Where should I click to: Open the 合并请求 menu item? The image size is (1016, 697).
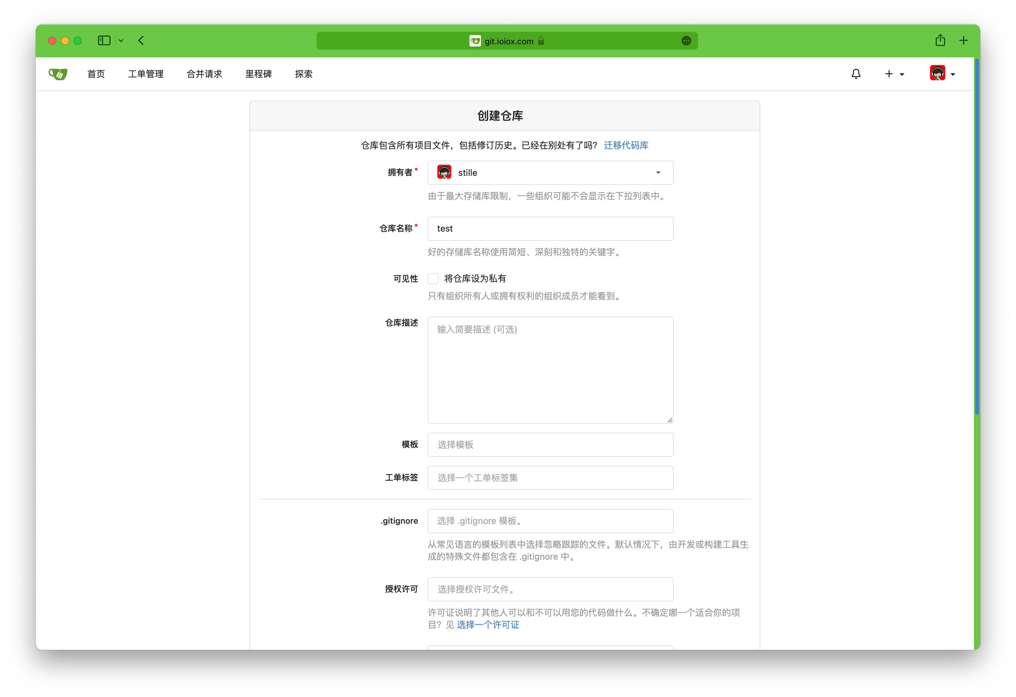(204, 74)
